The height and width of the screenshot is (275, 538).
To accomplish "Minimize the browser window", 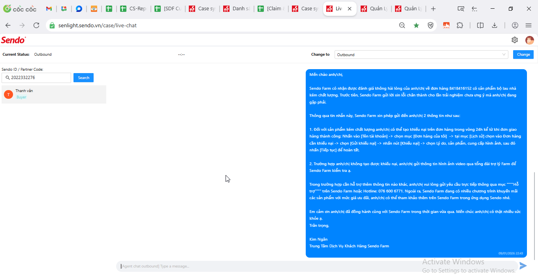I will [492, 9].
